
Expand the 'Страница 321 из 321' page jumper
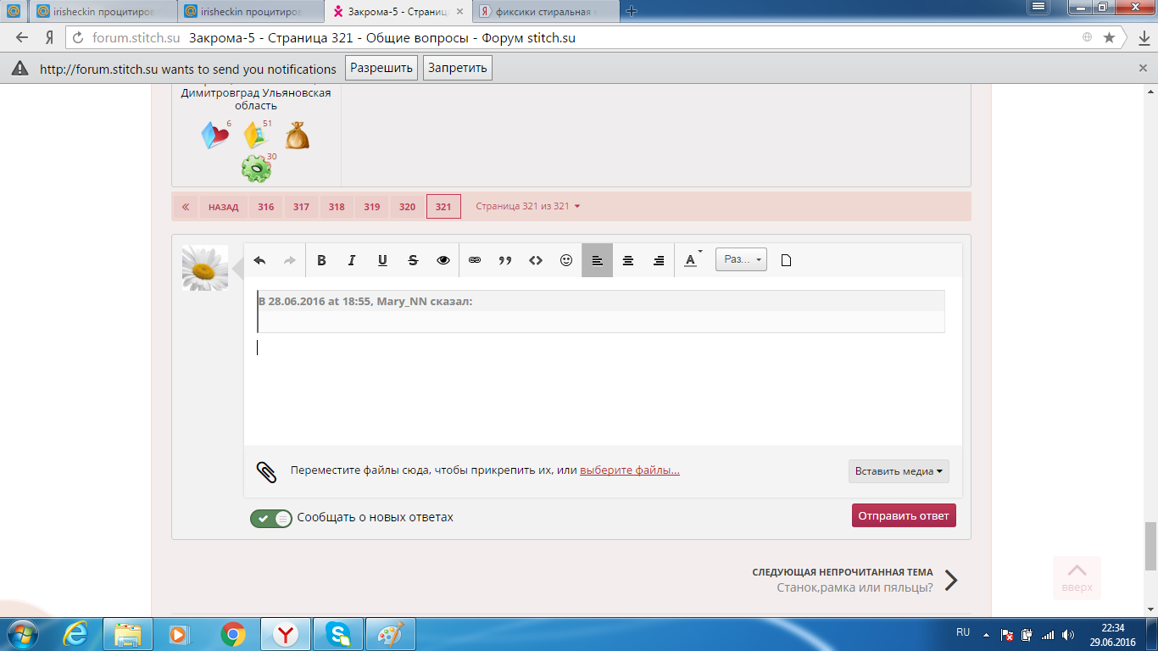click(528, 206)
